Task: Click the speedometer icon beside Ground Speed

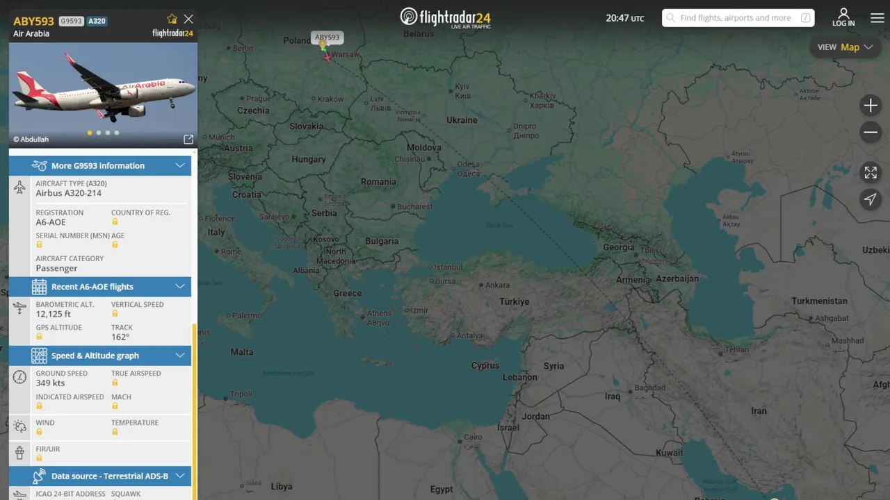Action: (x=19, y=377)
